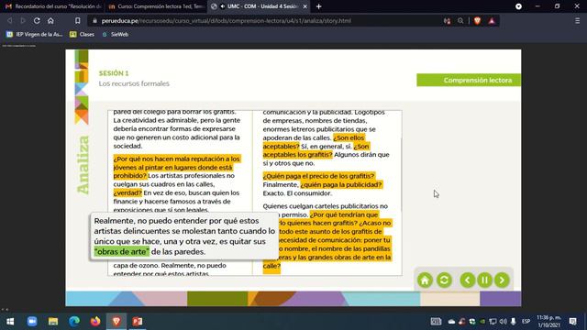Open the touch keyboard tray icon
The width and height of the screenshot is (587, 330).
tap(436, 322)
